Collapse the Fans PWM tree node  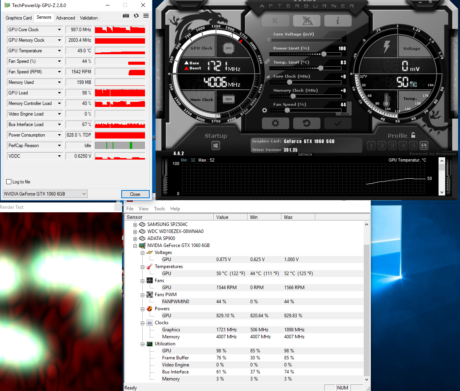pos(142,295)
